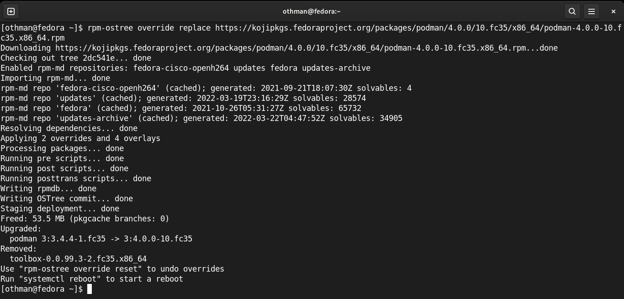
Task: Open the hamburger main menu
Action: [592, 11]
